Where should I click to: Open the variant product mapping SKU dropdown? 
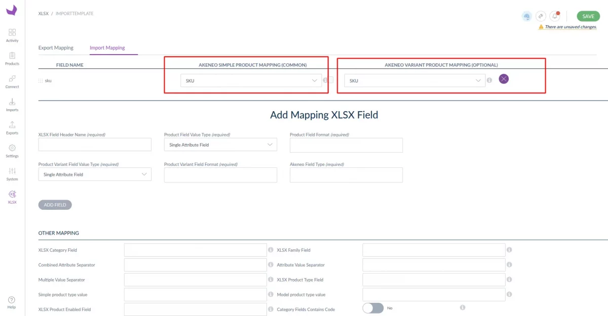[x=414, y=80]
